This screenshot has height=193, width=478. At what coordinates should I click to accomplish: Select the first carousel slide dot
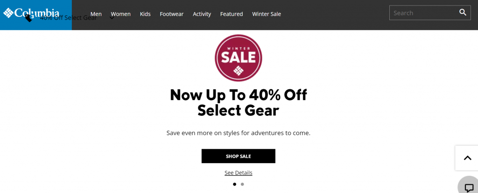pyautogui.click(x=234, y=184)
